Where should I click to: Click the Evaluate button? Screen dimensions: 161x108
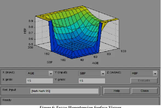pyautogui.click(x=144, y=80)
